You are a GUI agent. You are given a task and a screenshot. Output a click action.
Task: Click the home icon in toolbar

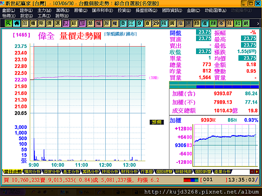click(x=17, y=23)
